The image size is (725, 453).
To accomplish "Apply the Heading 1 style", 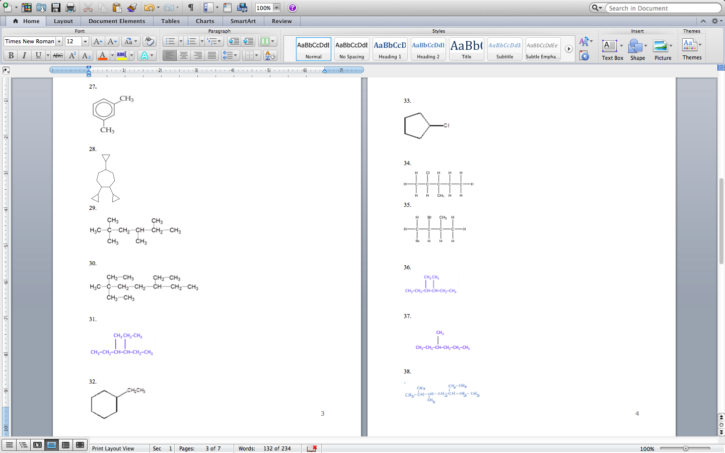I will (x=390, y=49).
